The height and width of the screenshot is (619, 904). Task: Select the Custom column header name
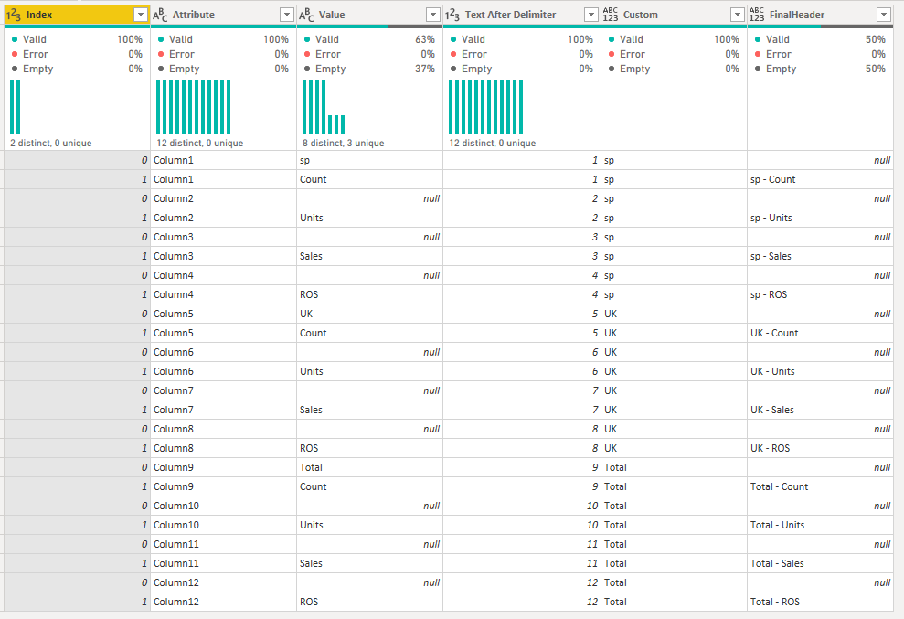641,15
